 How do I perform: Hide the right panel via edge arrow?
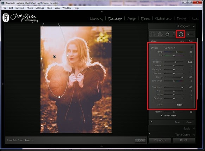(x=200, y=84)
